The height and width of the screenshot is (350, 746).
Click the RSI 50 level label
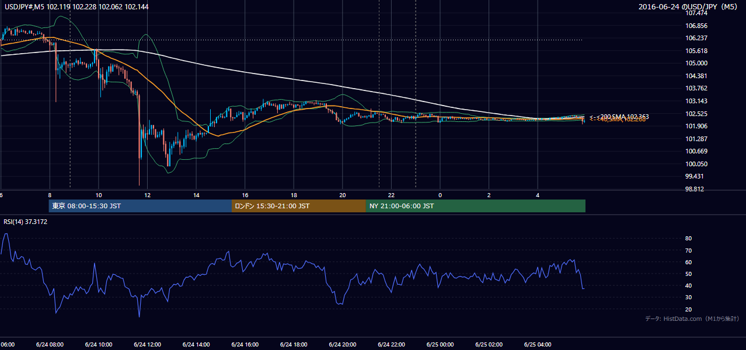click(688, 274)
